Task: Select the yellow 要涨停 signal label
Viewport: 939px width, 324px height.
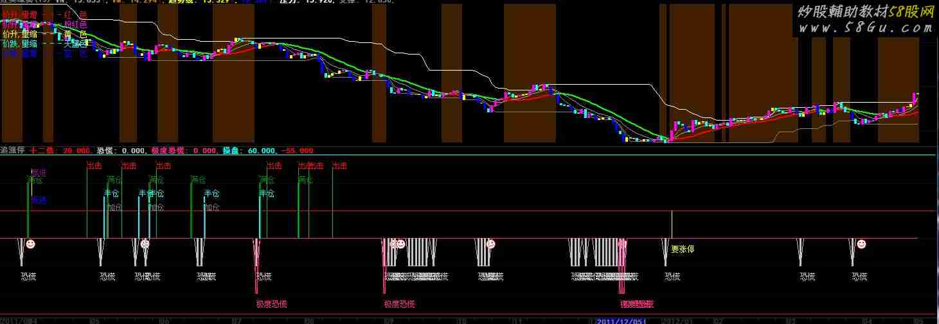Action: point(683,249)
